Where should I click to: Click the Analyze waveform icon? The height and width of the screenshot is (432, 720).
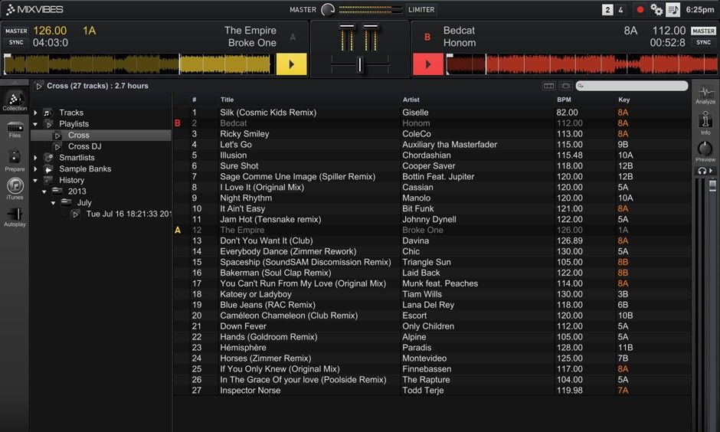pos(705,93)
